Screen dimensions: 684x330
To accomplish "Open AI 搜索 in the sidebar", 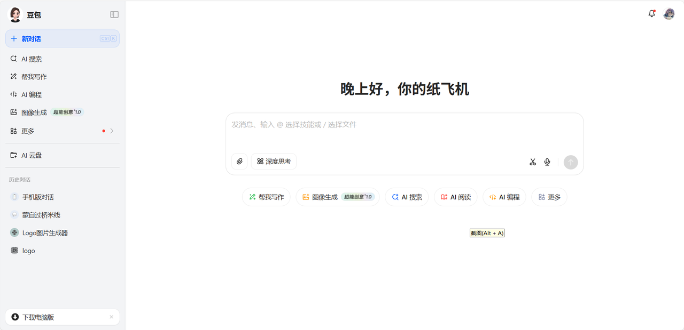I will click(63, 59).
